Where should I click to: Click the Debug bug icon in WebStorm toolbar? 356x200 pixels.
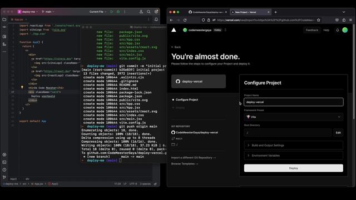point(118,12)
